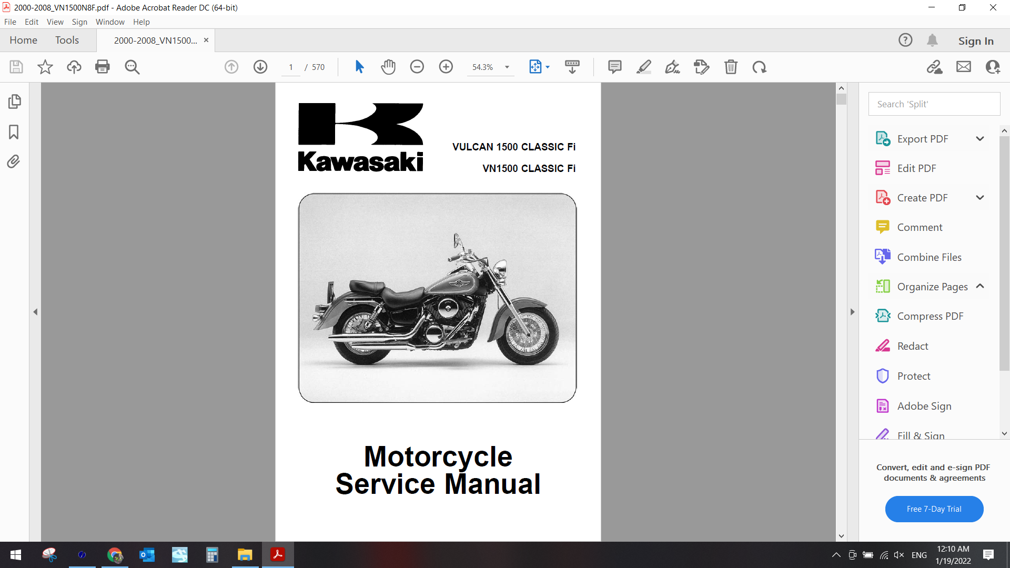Open notifications bell
The image size is (1010, 568).
coord(933,40)
